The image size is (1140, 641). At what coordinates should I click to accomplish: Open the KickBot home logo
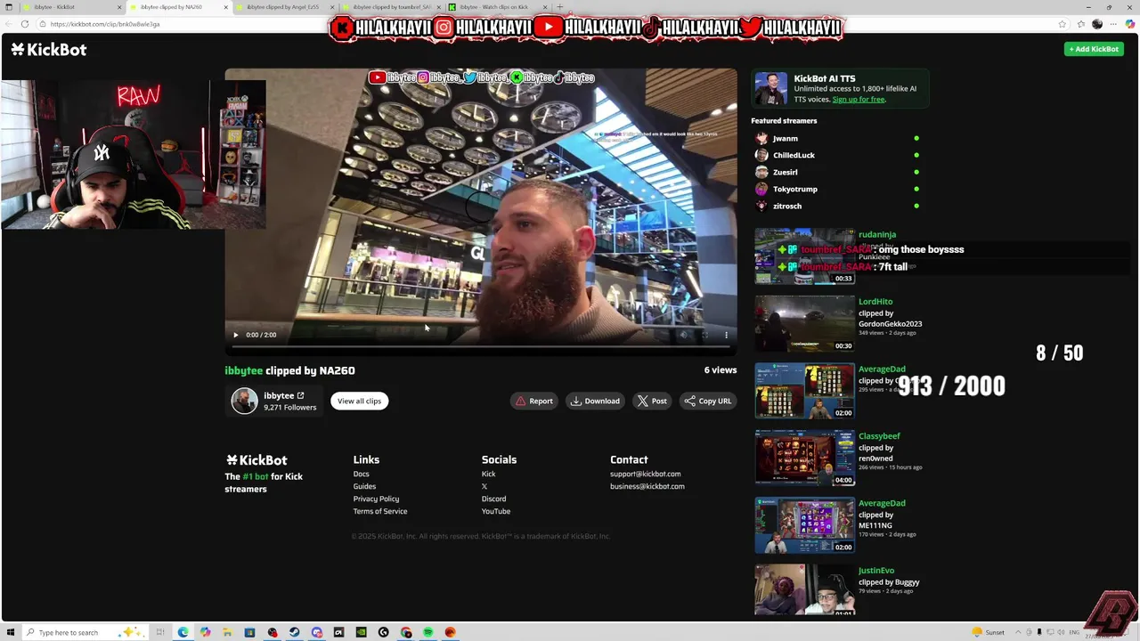click(x=49, y=49)
